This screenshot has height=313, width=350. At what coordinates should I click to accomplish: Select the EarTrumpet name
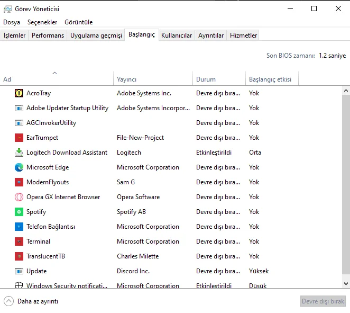pyautogui.click(x=42, y=138)
